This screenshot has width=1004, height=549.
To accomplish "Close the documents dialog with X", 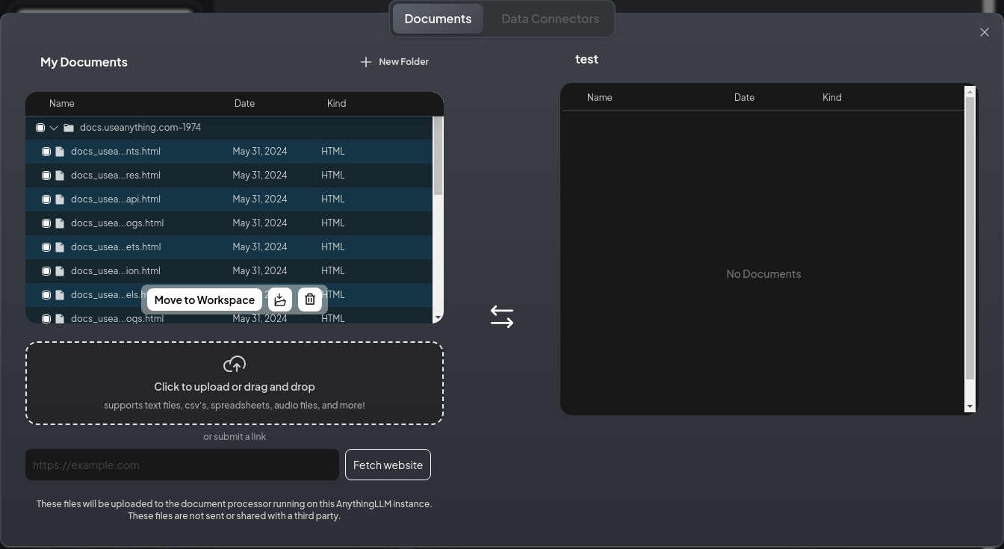I will click(x=985, y=32).
